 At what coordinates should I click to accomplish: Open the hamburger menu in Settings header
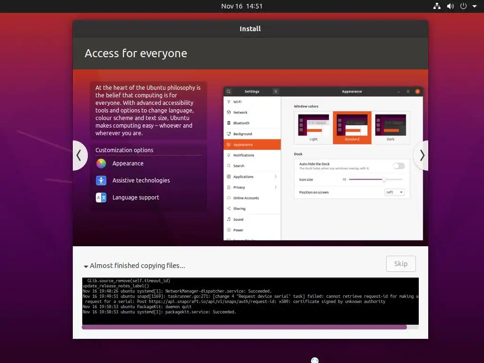(x=276, y=91)
